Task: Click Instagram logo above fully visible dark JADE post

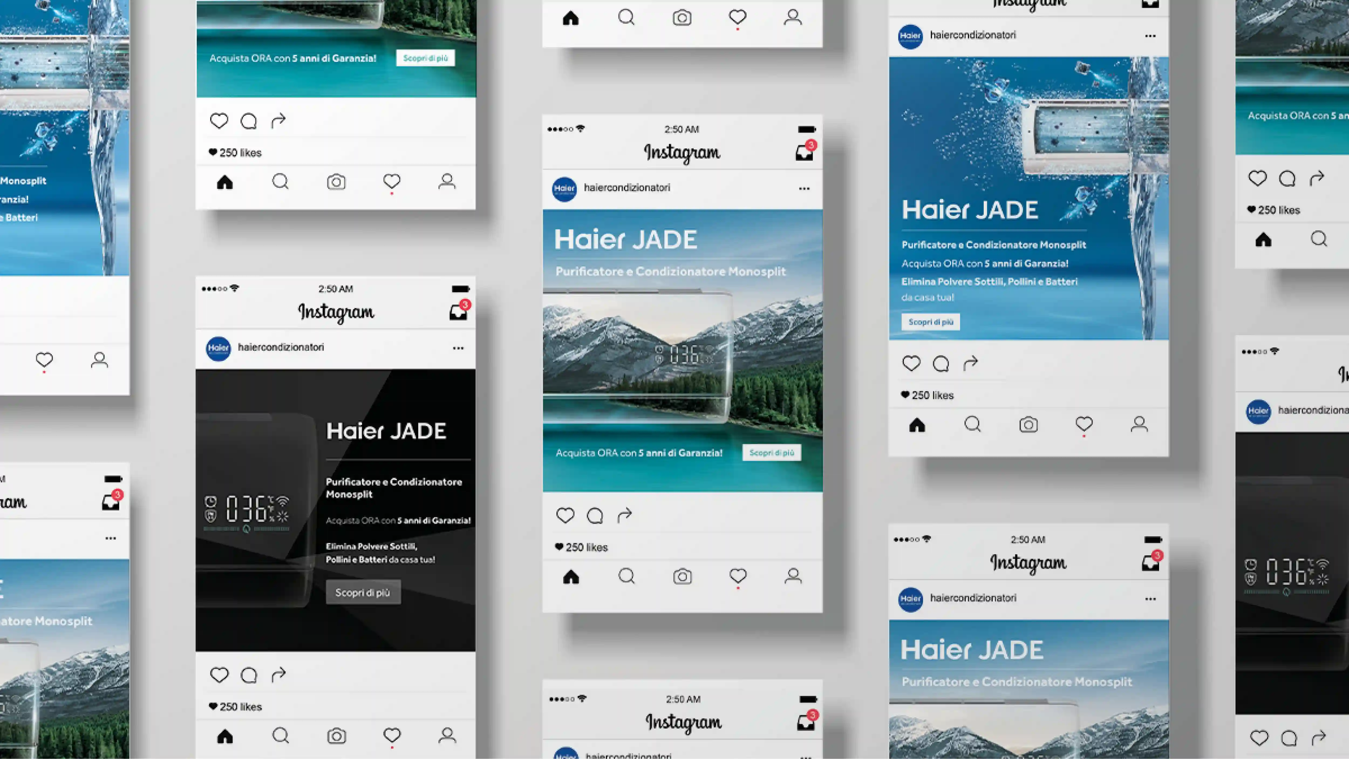Action: (336, 312)
